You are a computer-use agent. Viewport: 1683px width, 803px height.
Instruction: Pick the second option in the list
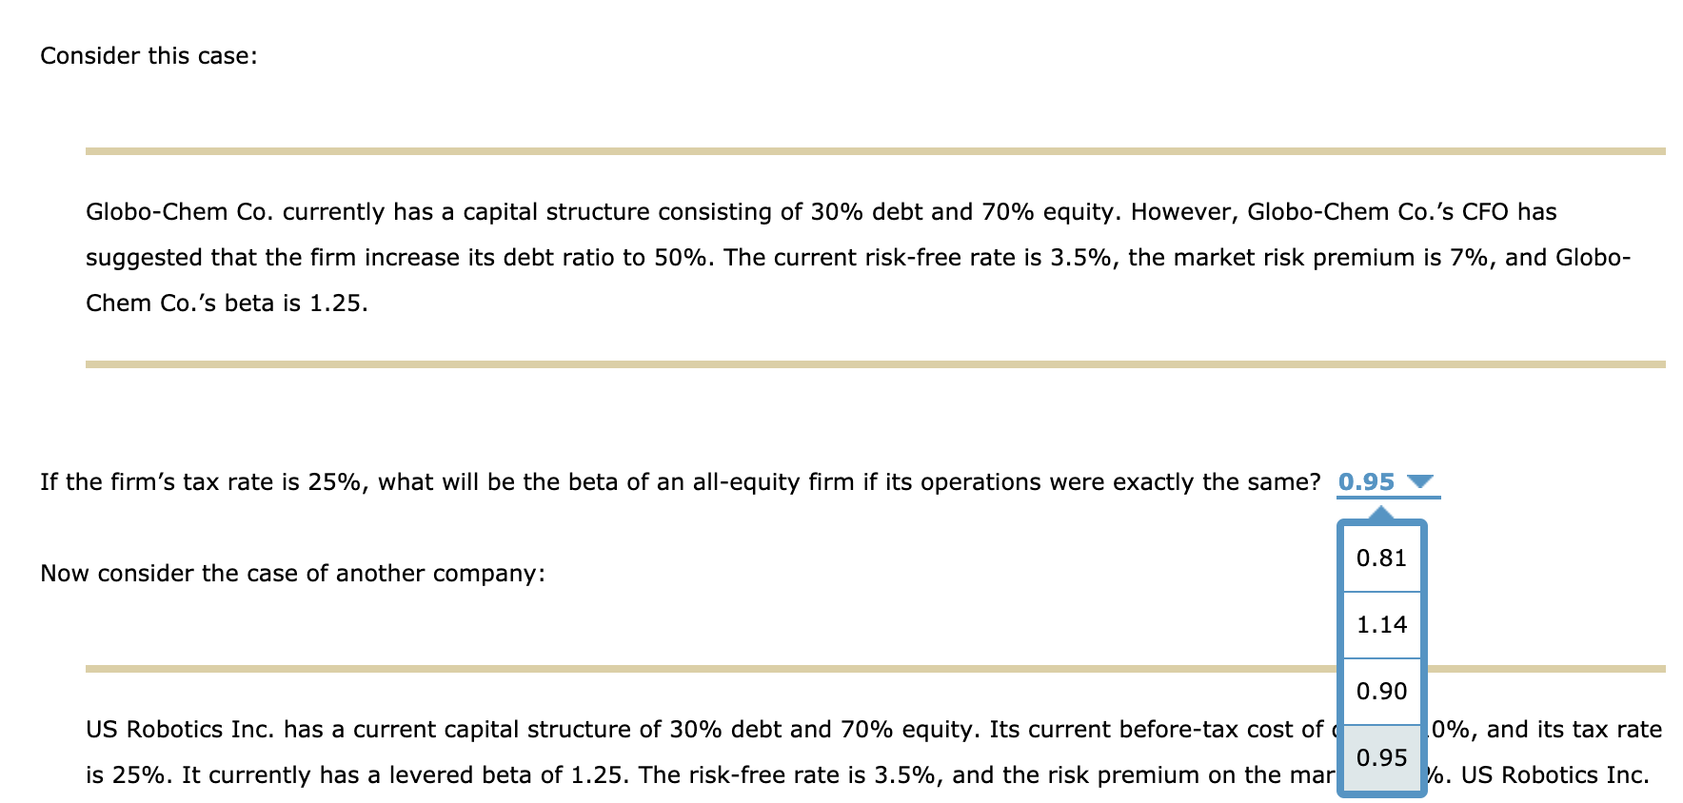(x=1381, y=625)
